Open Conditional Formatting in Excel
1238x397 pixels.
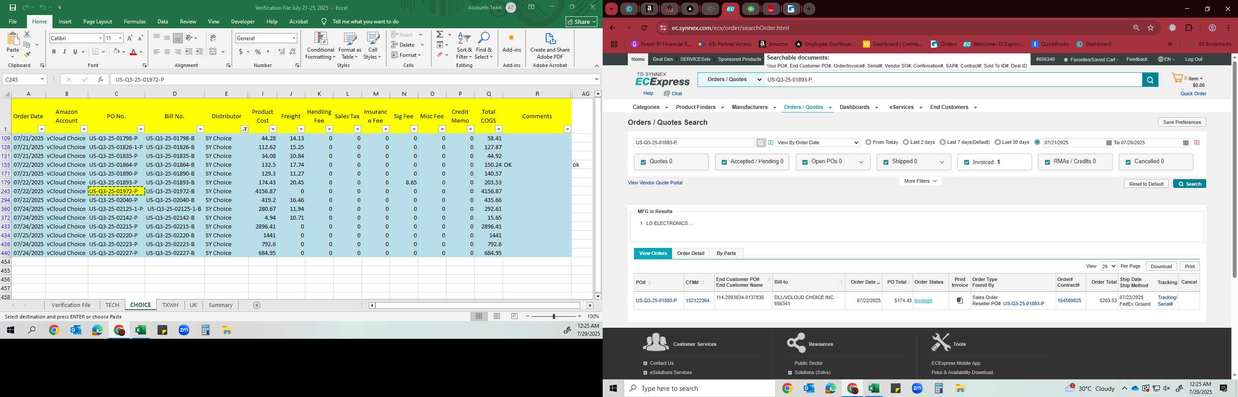(321, 46)
